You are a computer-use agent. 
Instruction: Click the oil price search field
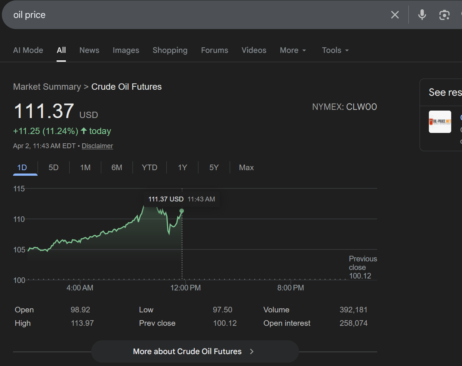pos(194,15)
